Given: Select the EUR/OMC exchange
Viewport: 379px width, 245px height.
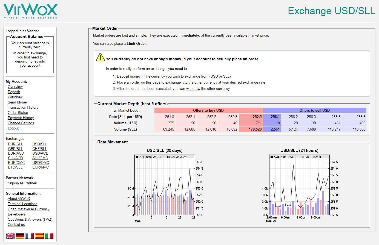Looking at the screenshot, I should [x=16, y=163].
